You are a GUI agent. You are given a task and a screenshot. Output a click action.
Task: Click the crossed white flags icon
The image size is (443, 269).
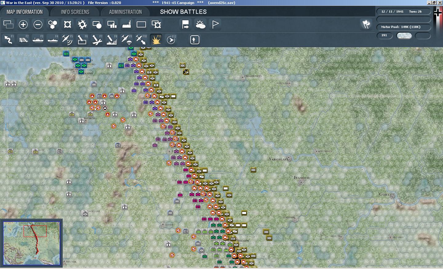click(366, 25)
